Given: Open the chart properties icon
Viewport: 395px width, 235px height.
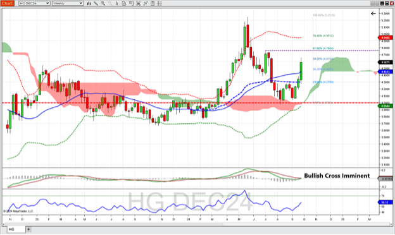Looking at the screenshot, I should click(x=153, y=3).
